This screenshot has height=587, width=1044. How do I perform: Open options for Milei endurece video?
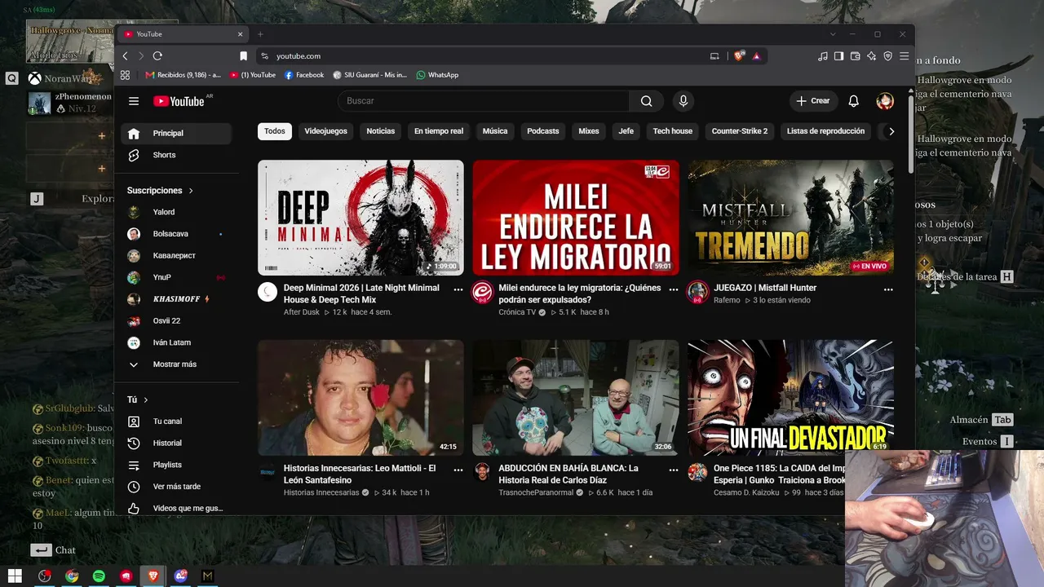click(x=674, y=289)
